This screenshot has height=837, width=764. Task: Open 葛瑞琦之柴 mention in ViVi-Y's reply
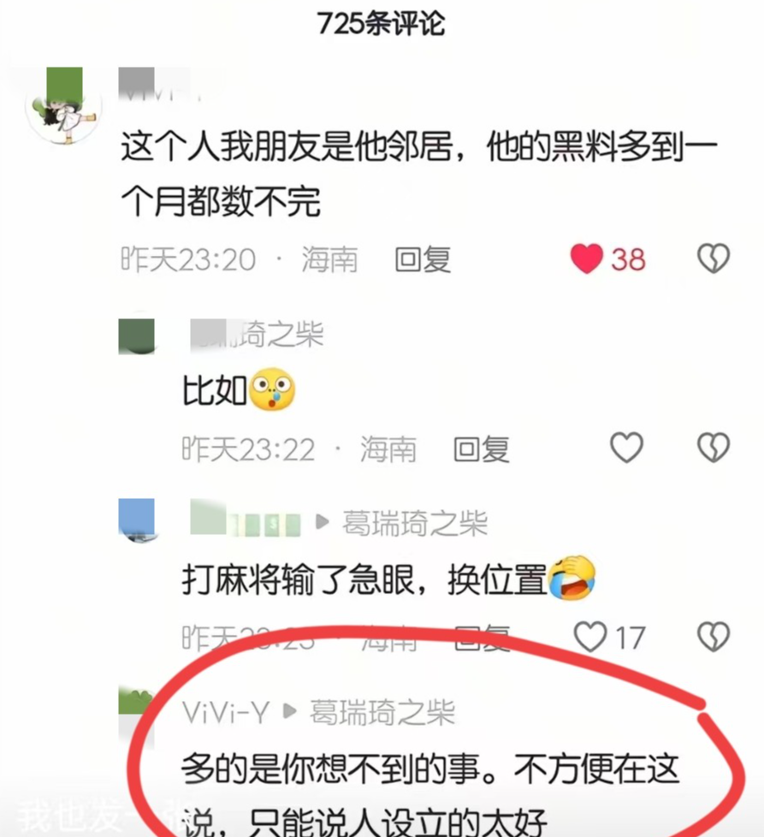[x=382, y=712]
